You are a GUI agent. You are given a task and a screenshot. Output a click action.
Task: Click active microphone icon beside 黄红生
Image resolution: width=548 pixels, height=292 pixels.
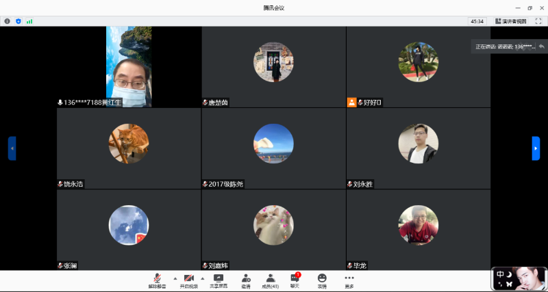[x=60, y=103]
